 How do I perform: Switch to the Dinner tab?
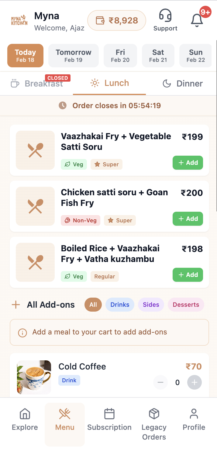(x=182, y=83)
